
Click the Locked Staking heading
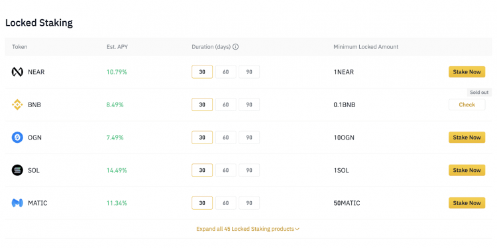pos(39,22)
